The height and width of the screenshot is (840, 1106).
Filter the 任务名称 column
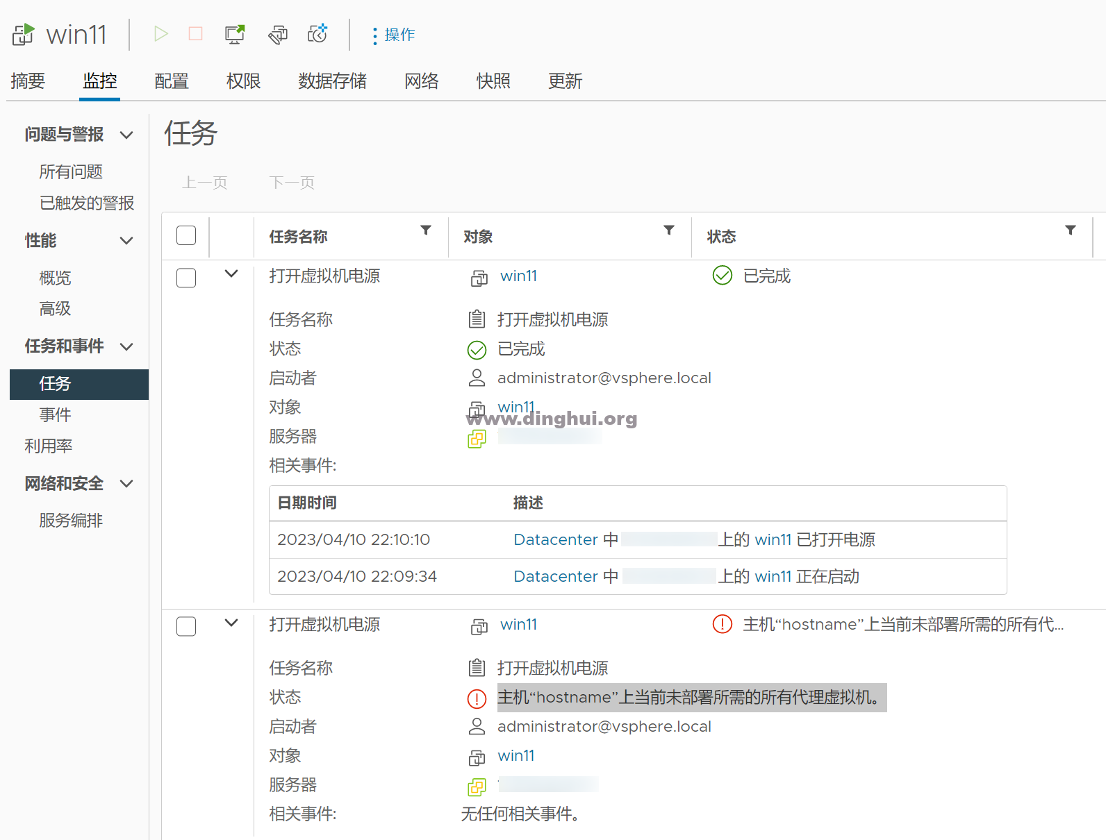click(426, 230)
